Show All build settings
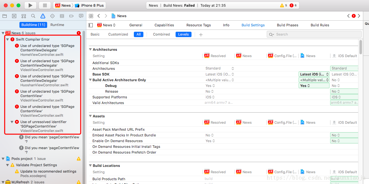Viewport: 369px width, 184px height. point(139,35)
